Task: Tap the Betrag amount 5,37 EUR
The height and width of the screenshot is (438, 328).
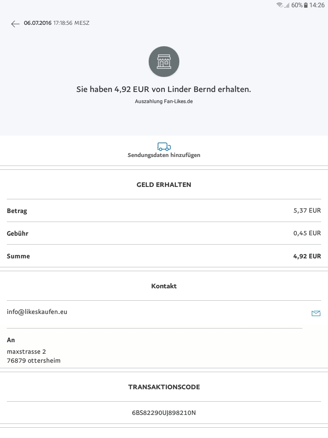Action: point(307,210)
